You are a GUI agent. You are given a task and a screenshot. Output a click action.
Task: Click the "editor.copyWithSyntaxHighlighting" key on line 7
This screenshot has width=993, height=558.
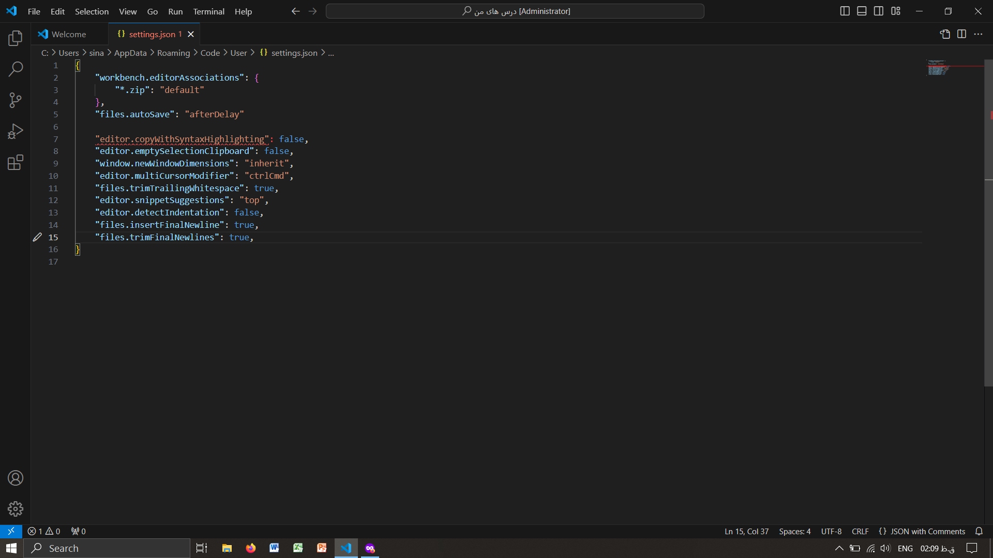point(182,139)
